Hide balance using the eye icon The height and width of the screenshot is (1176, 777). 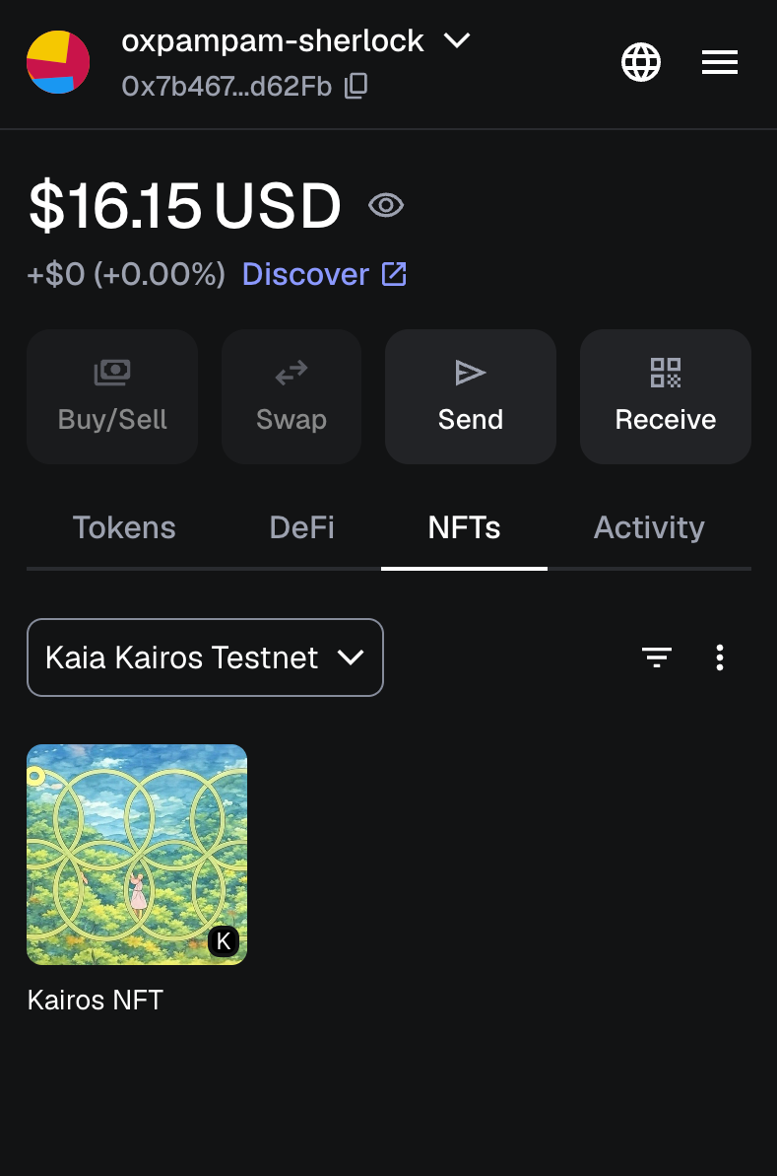click(386, 205)
